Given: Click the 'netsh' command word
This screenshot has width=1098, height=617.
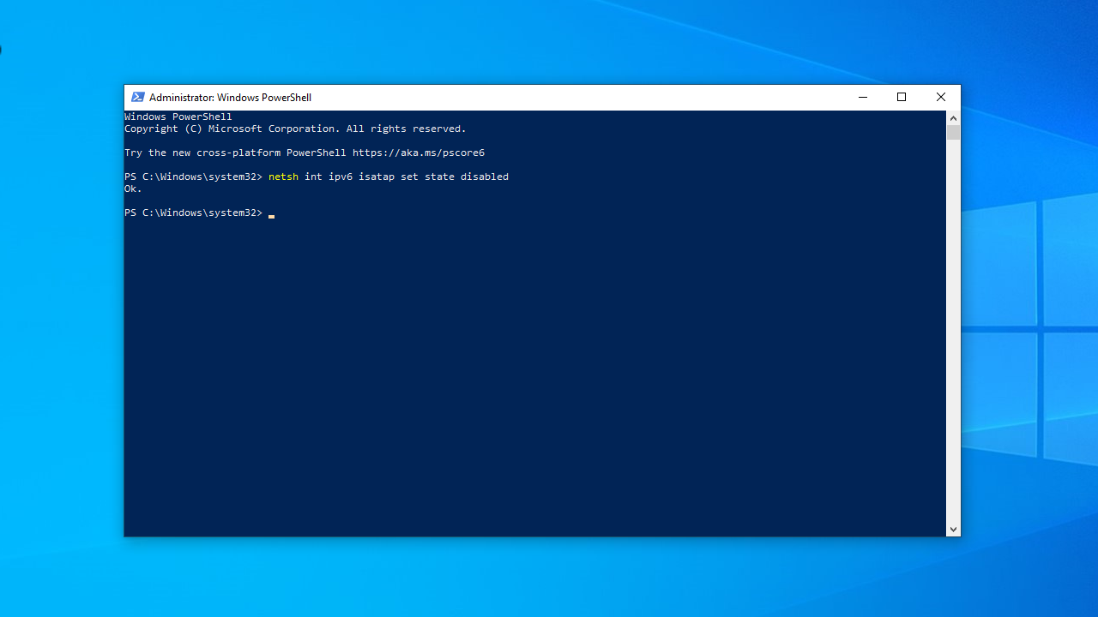Looking at the screenshot, I should click(x=283, y=177).
